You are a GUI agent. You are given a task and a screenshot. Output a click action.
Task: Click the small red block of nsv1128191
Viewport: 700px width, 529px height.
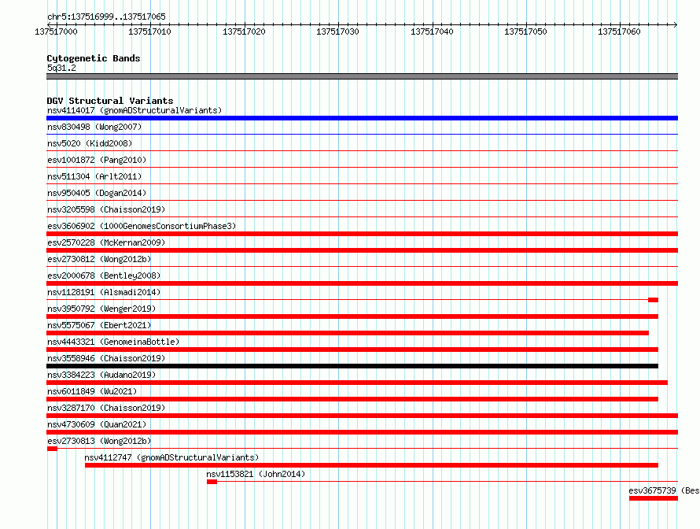[x=653, y=300]
